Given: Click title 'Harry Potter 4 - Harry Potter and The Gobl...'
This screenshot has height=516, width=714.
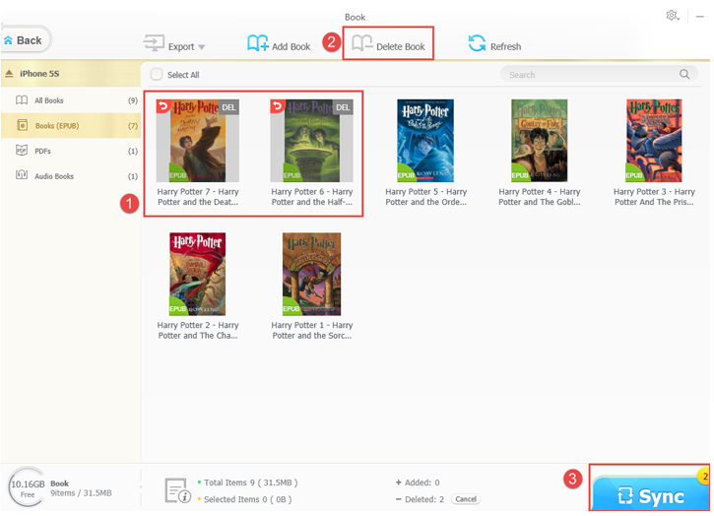Looking at the screenshot, I should [539, 197].
